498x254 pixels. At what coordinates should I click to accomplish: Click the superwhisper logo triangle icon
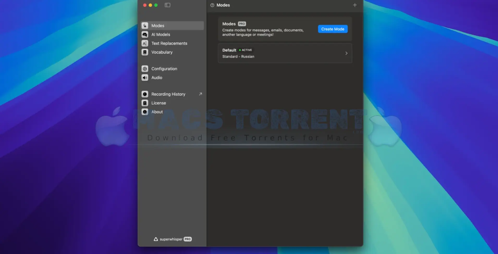point(156,239)
